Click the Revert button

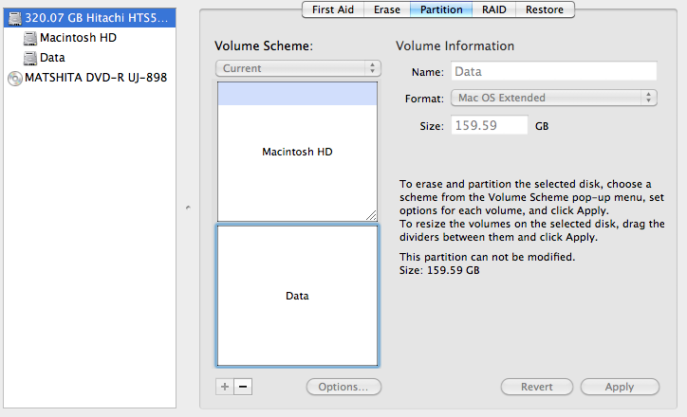click(x=537, y=387)
